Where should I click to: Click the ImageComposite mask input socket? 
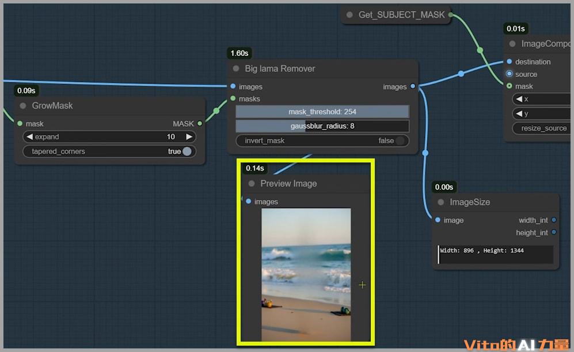tap(509, 86)
